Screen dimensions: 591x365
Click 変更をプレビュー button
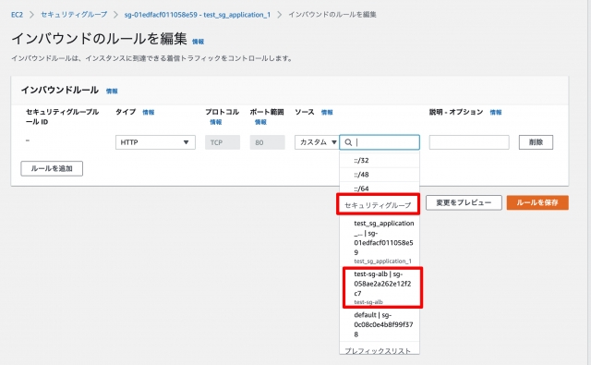coord(464,202)
